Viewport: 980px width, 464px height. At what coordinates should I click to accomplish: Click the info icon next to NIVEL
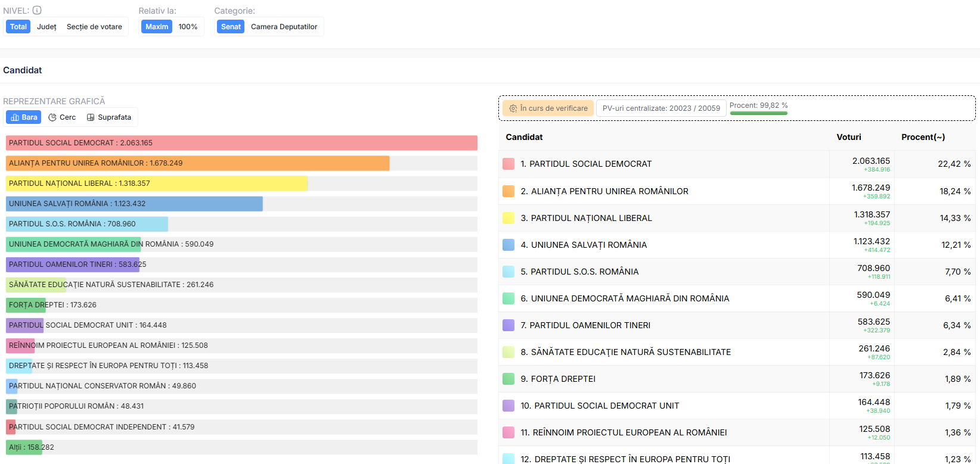[x=37, y=10]
